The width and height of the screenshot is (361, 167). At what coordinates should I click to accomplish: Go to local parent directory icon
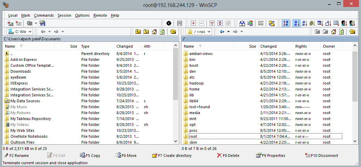tap(138, 32)
